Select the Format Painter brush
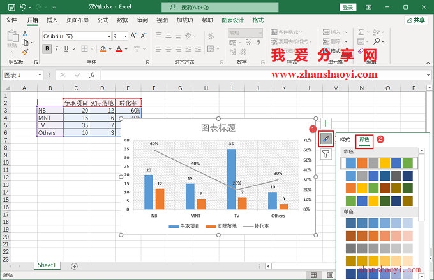This screenshot has width=434, height=280. [x=25, y=52]
